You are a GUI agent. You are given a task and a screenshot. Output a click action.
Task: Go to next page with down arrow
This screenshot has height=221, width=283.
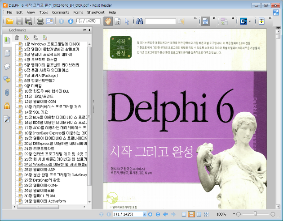[x=71, y=21]
